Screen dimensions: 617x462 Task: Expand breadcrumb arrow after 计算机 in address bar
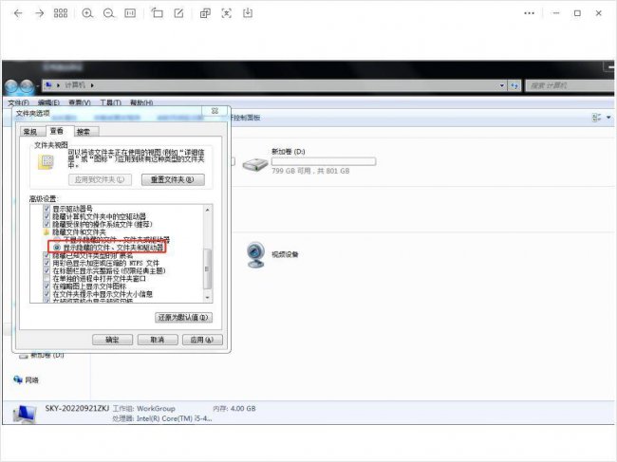click(x=92, y=85)
